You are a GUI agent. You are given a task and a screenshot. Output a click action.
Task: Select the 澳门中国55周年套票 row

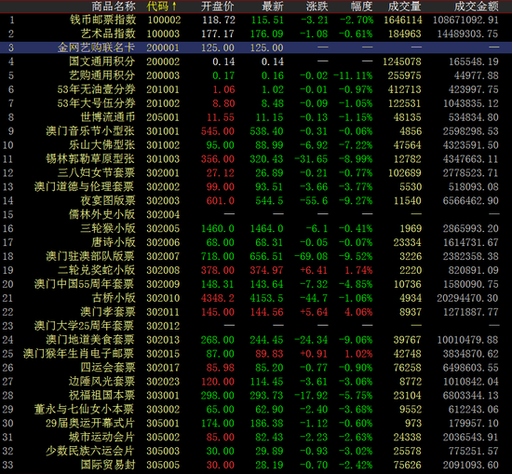[x=256, y=284]
